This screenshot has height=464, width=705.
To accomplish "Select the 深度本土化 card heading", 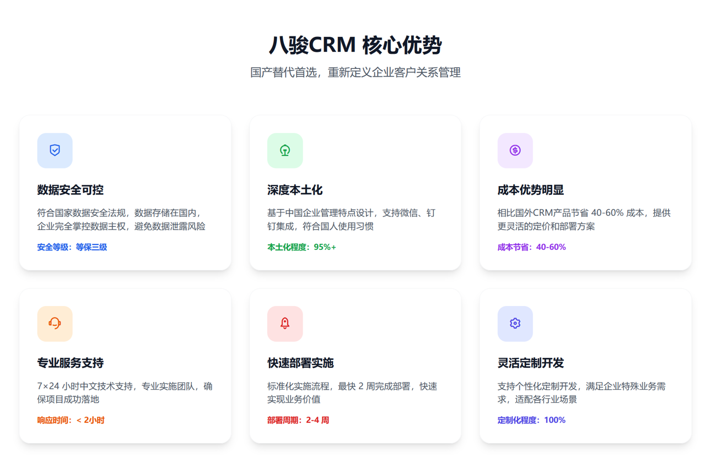I will (x=295, y=190).
